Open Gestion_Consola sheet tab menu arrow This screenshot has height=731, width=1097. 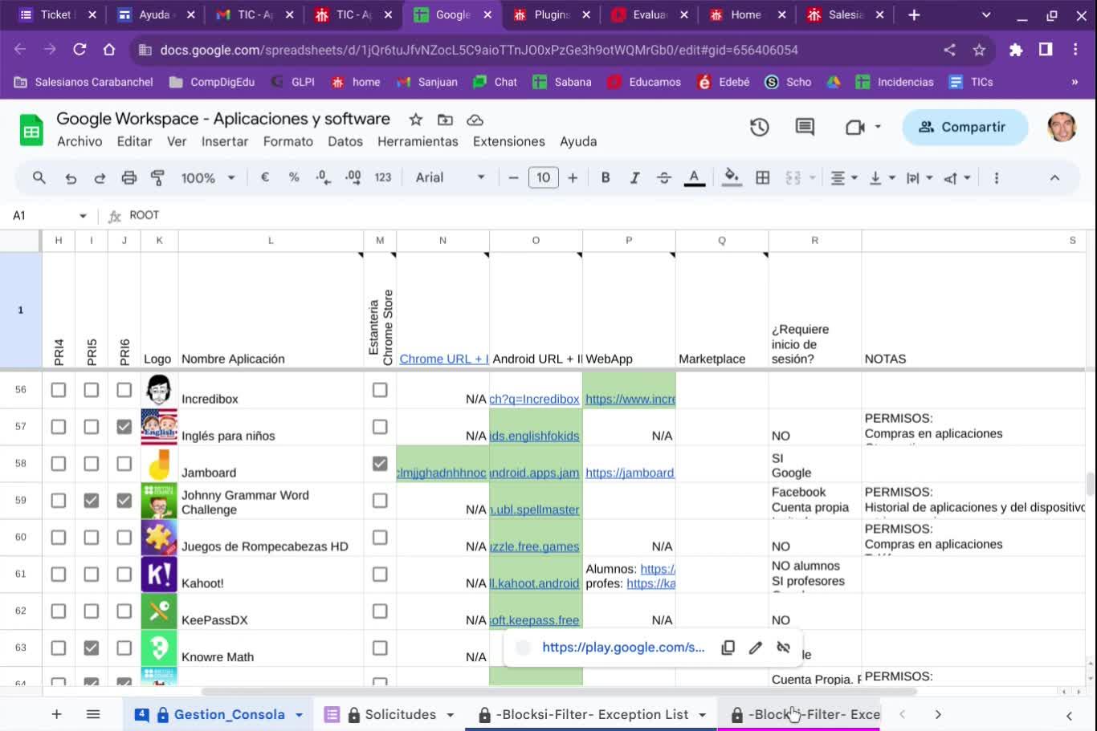[x=300, y=715]
